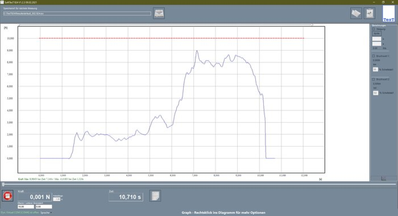Click the second Steigung time input field
This screenshot has height=216, width=398.
[x=377, y=44]
